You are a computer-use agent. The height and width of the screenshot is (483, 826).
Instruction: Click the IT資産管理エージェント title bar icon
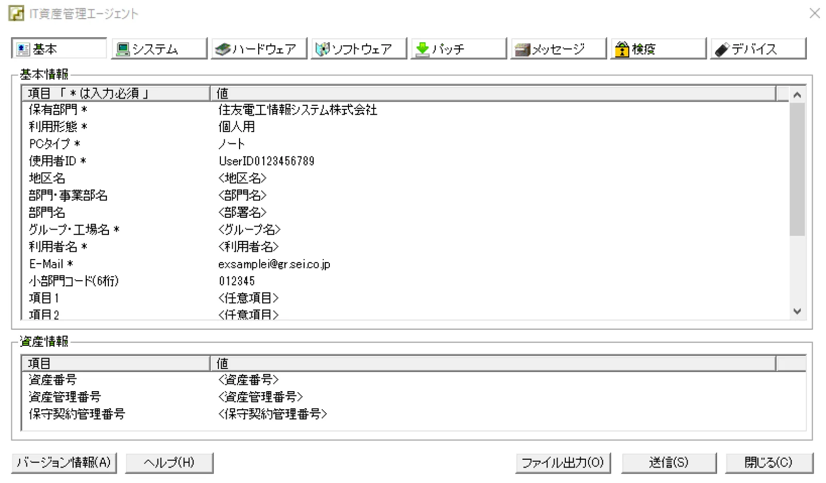tap(16, 13)
